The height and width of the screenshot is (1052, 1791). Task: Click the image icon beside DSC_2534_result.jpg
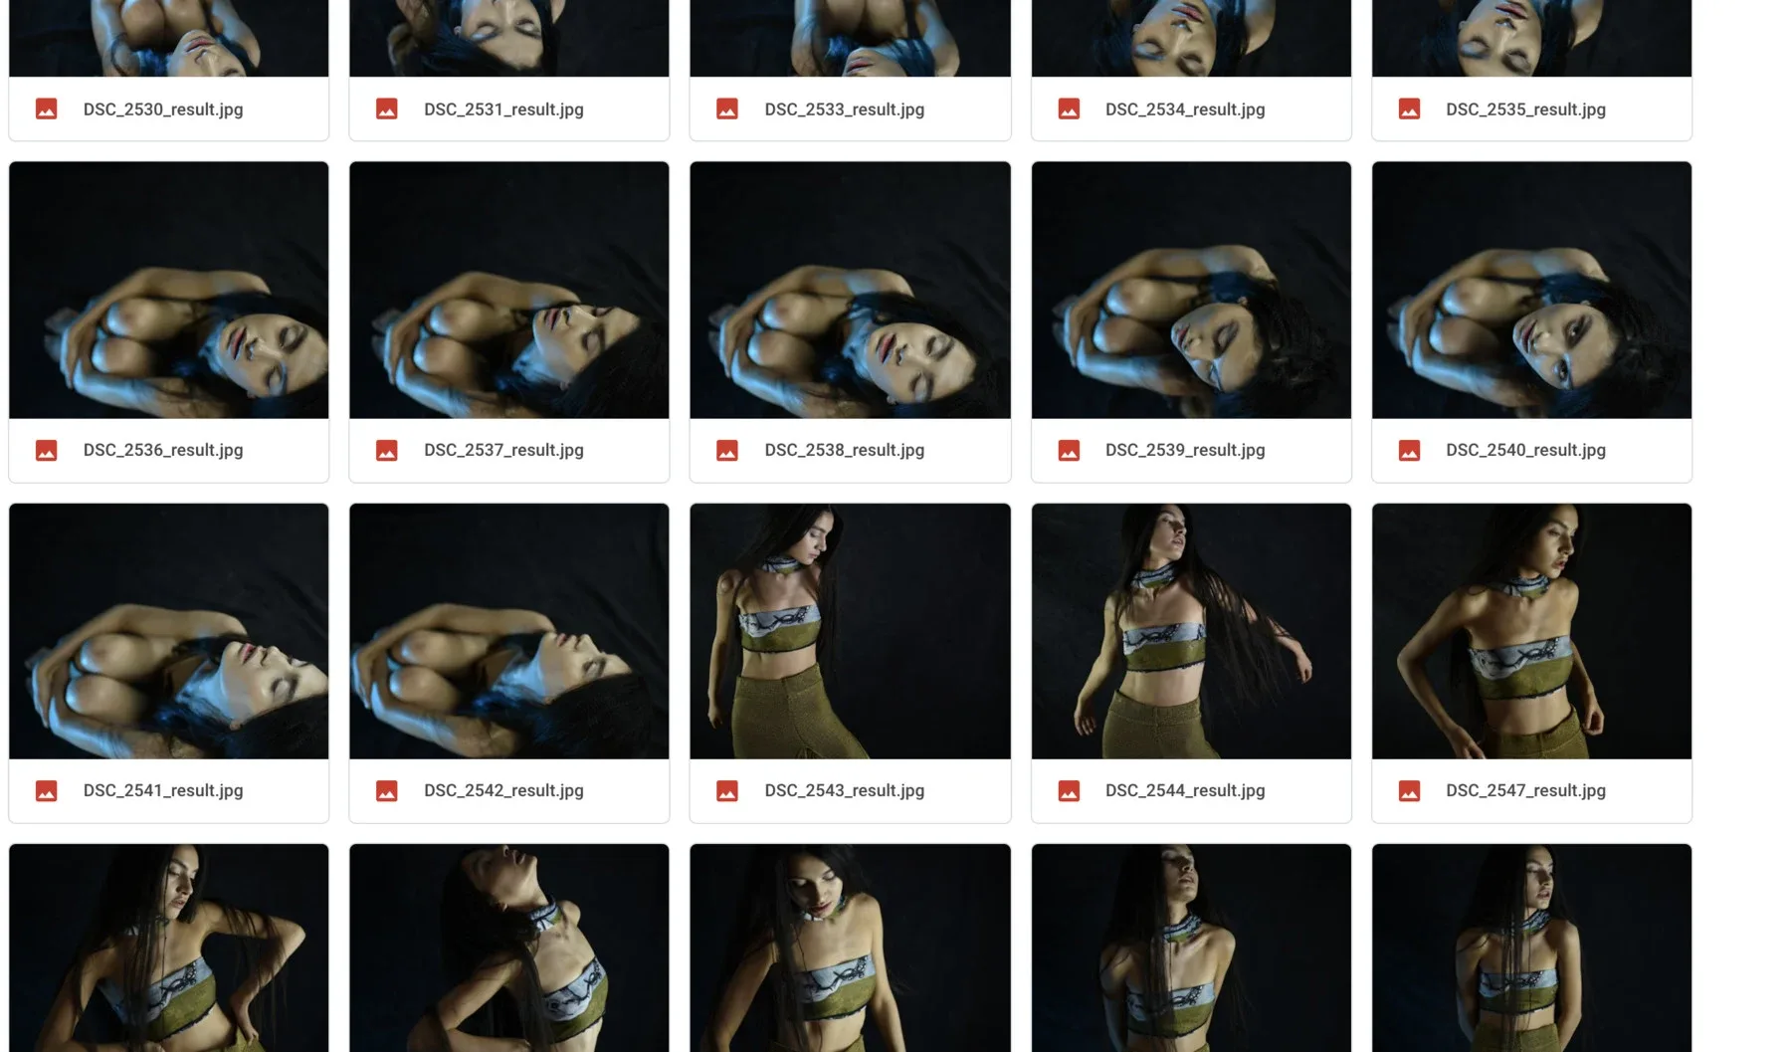pyautogui.click(x=1069, y=109)
